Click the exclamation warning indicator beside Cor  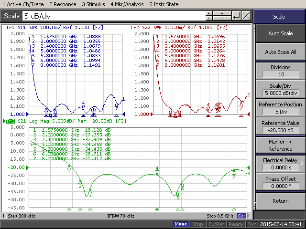click(x=249, y=216)
